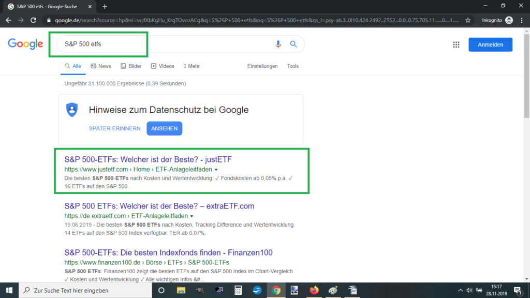Click the magnifying glass search button

point(293,44)
